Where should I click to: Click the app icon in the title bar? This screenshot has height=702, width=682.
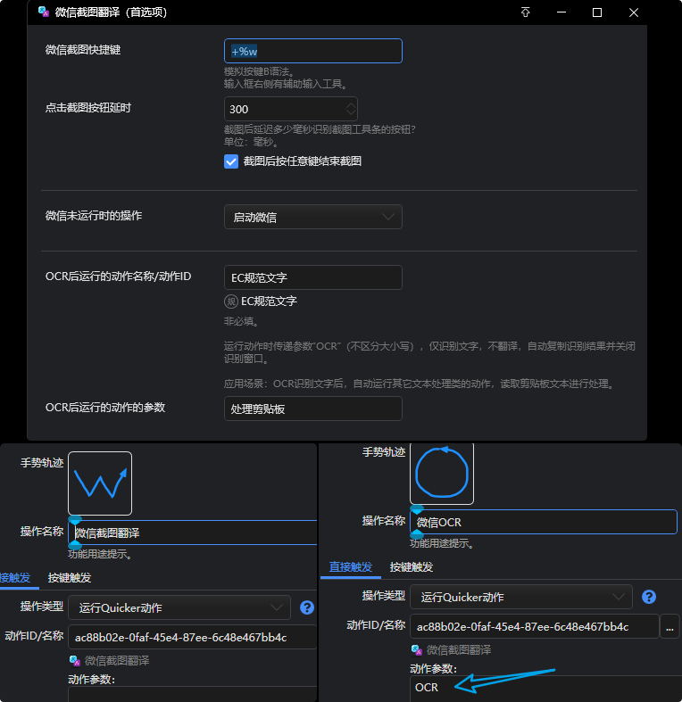[x=44, y=12]
